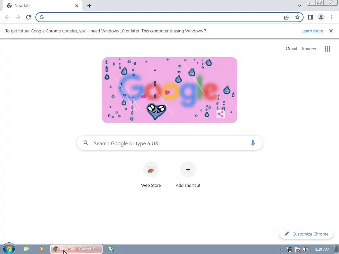Share the doodle with the share icon

point(220,114)
